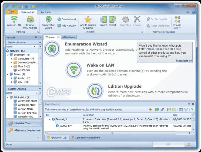Select the W2008-R2-MKIII machine
This screenshot has width=201, height=152.
pyautogui.click(x=27, y=105)
